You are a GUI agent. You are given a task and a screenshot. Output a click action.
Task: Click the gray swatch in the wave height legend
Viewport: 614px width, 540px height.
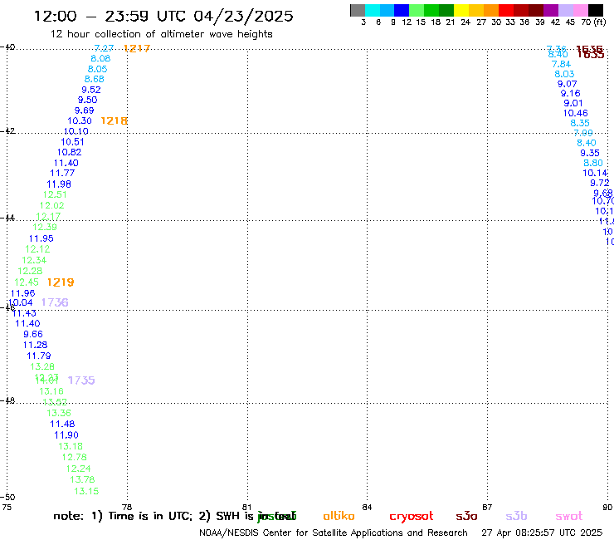click(358, 11)
